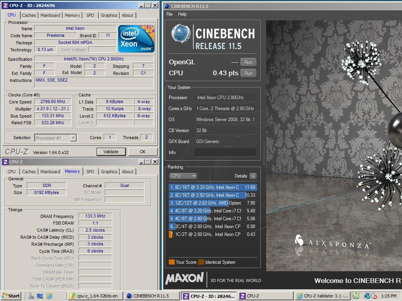Click Cinebench title bar icon
This screenshot has height=301, width=402.
pyautogui.click(x=167, y=6)
